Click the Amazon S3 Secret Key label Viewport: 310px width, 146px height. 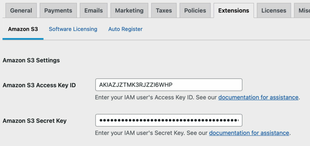click(x=35, y=121)
